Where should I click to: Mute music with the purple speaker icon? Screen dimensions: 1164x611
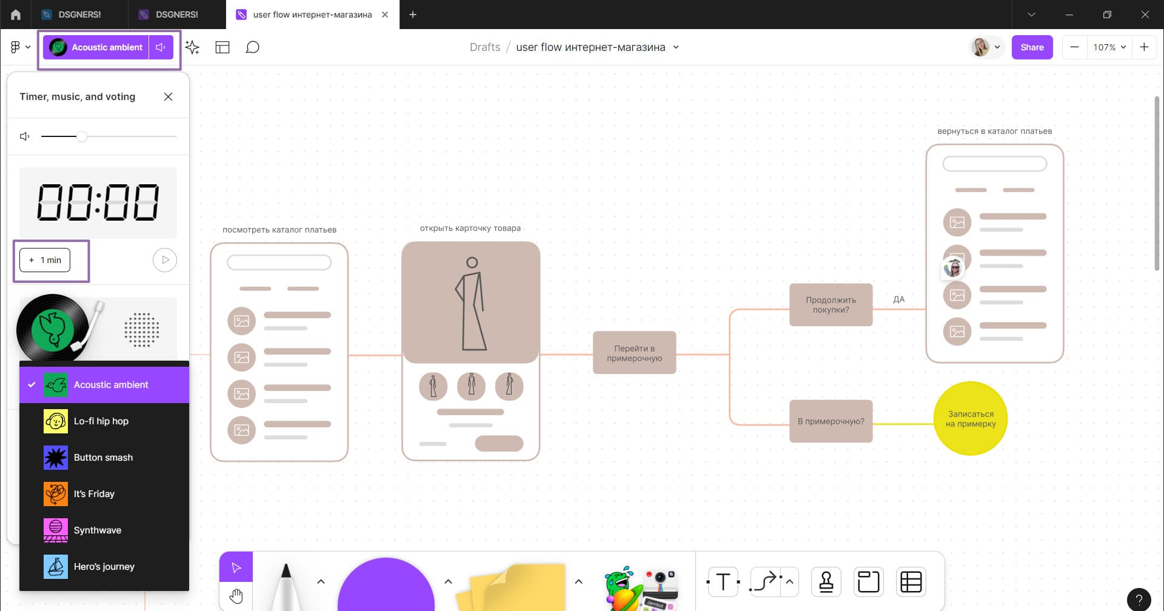point(161,47)
